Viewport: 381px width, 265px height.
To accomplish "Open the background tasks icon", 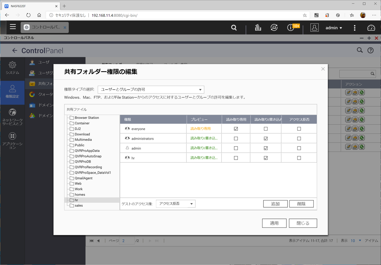I will (x=258, y=28).
